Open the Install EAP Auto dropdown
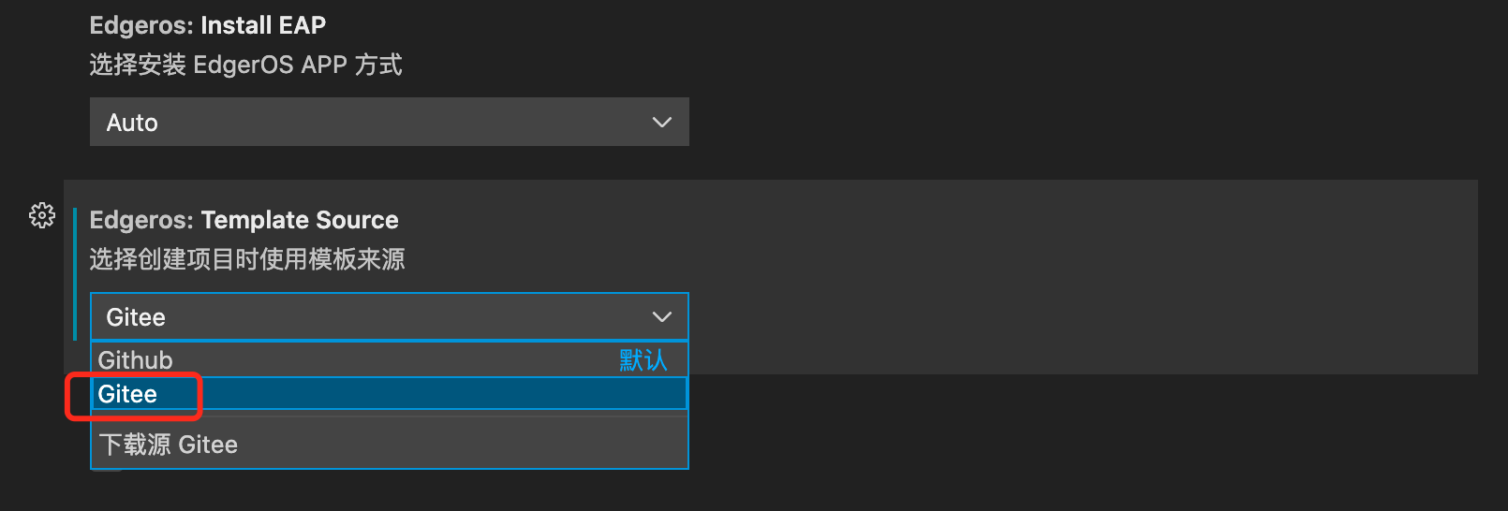 pyautogui.click(x=390, y=122)
